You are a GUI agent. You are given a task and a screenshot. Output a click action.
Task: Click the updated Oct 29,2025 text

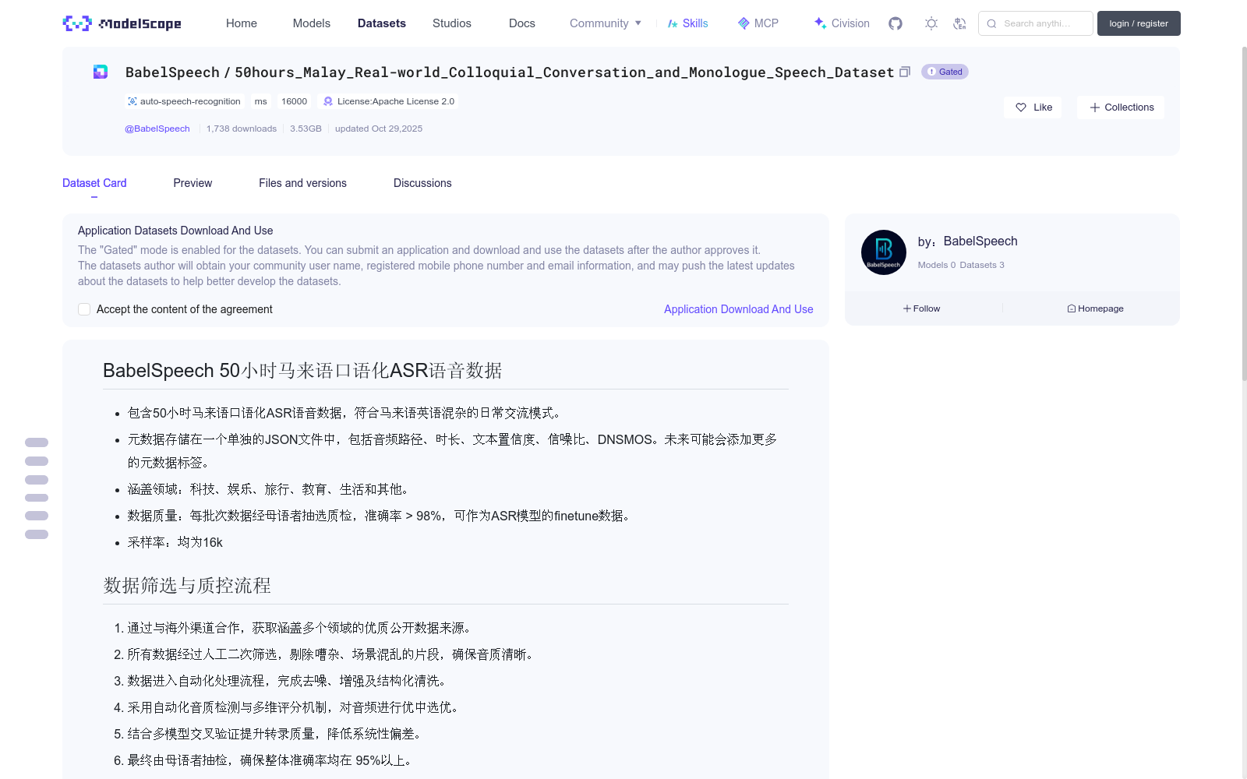click(379, 129)
